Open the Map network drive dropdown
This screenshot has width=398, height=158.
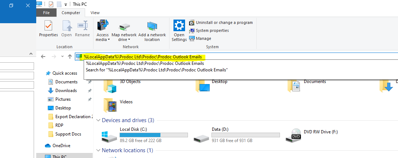pyautogui.click(x=124, y=32)
